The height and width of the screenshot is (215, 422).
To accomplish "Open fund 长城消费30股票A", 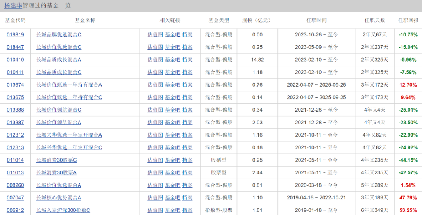I will 57,172.
